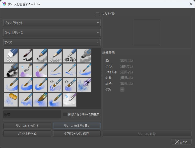
Task: Select the gray marker preset in first row
Action: click(84, 56)
